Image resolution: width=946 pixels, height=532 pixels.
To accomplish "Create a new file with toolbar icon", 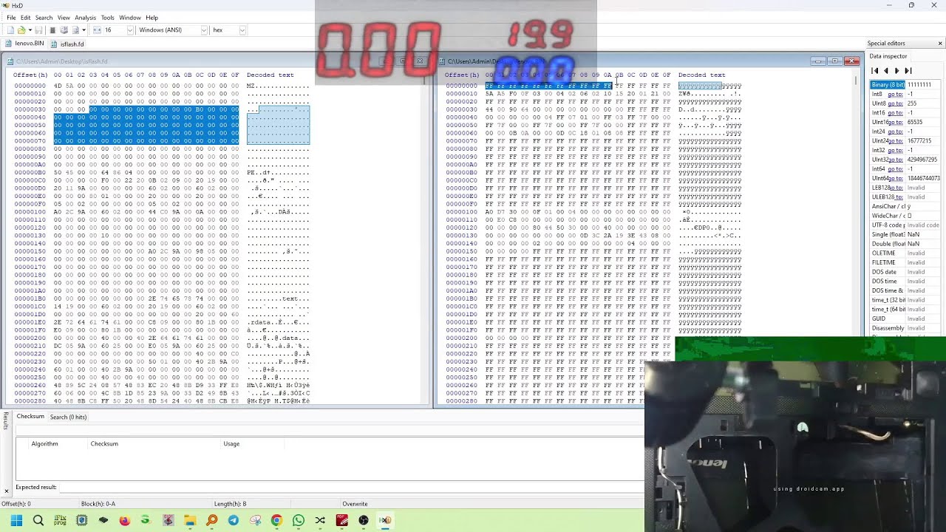I will coord(10,30).
